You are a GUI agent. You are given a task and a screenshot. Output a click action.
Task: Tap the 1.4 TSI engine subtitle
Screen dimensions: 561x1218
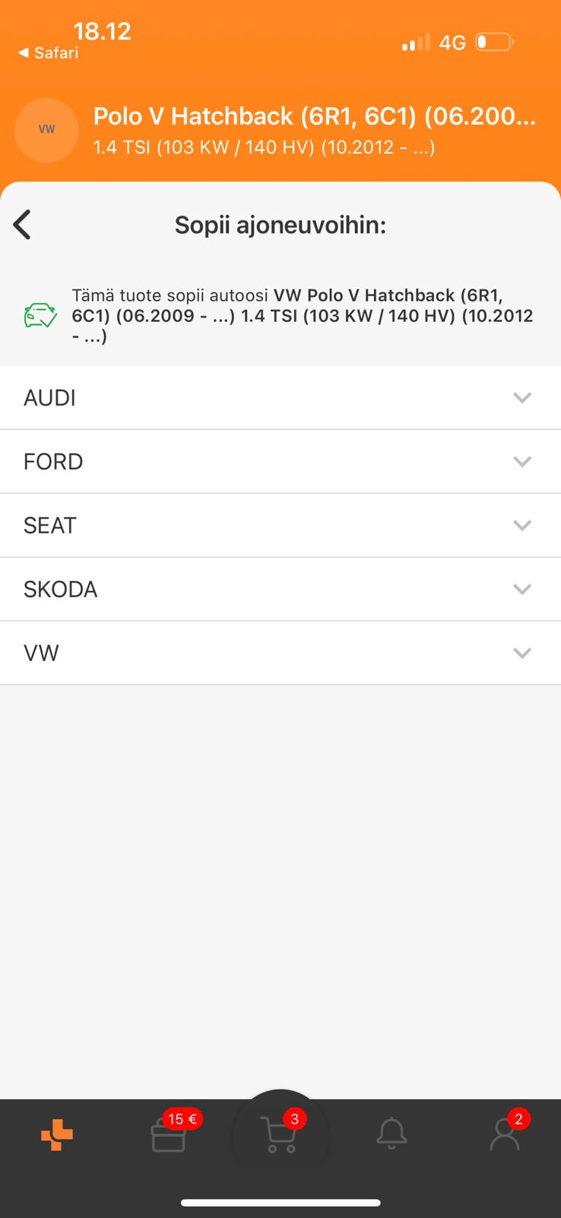tap(264, 147)
